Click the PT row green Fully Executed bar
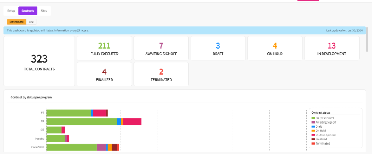 pos(69,113)
